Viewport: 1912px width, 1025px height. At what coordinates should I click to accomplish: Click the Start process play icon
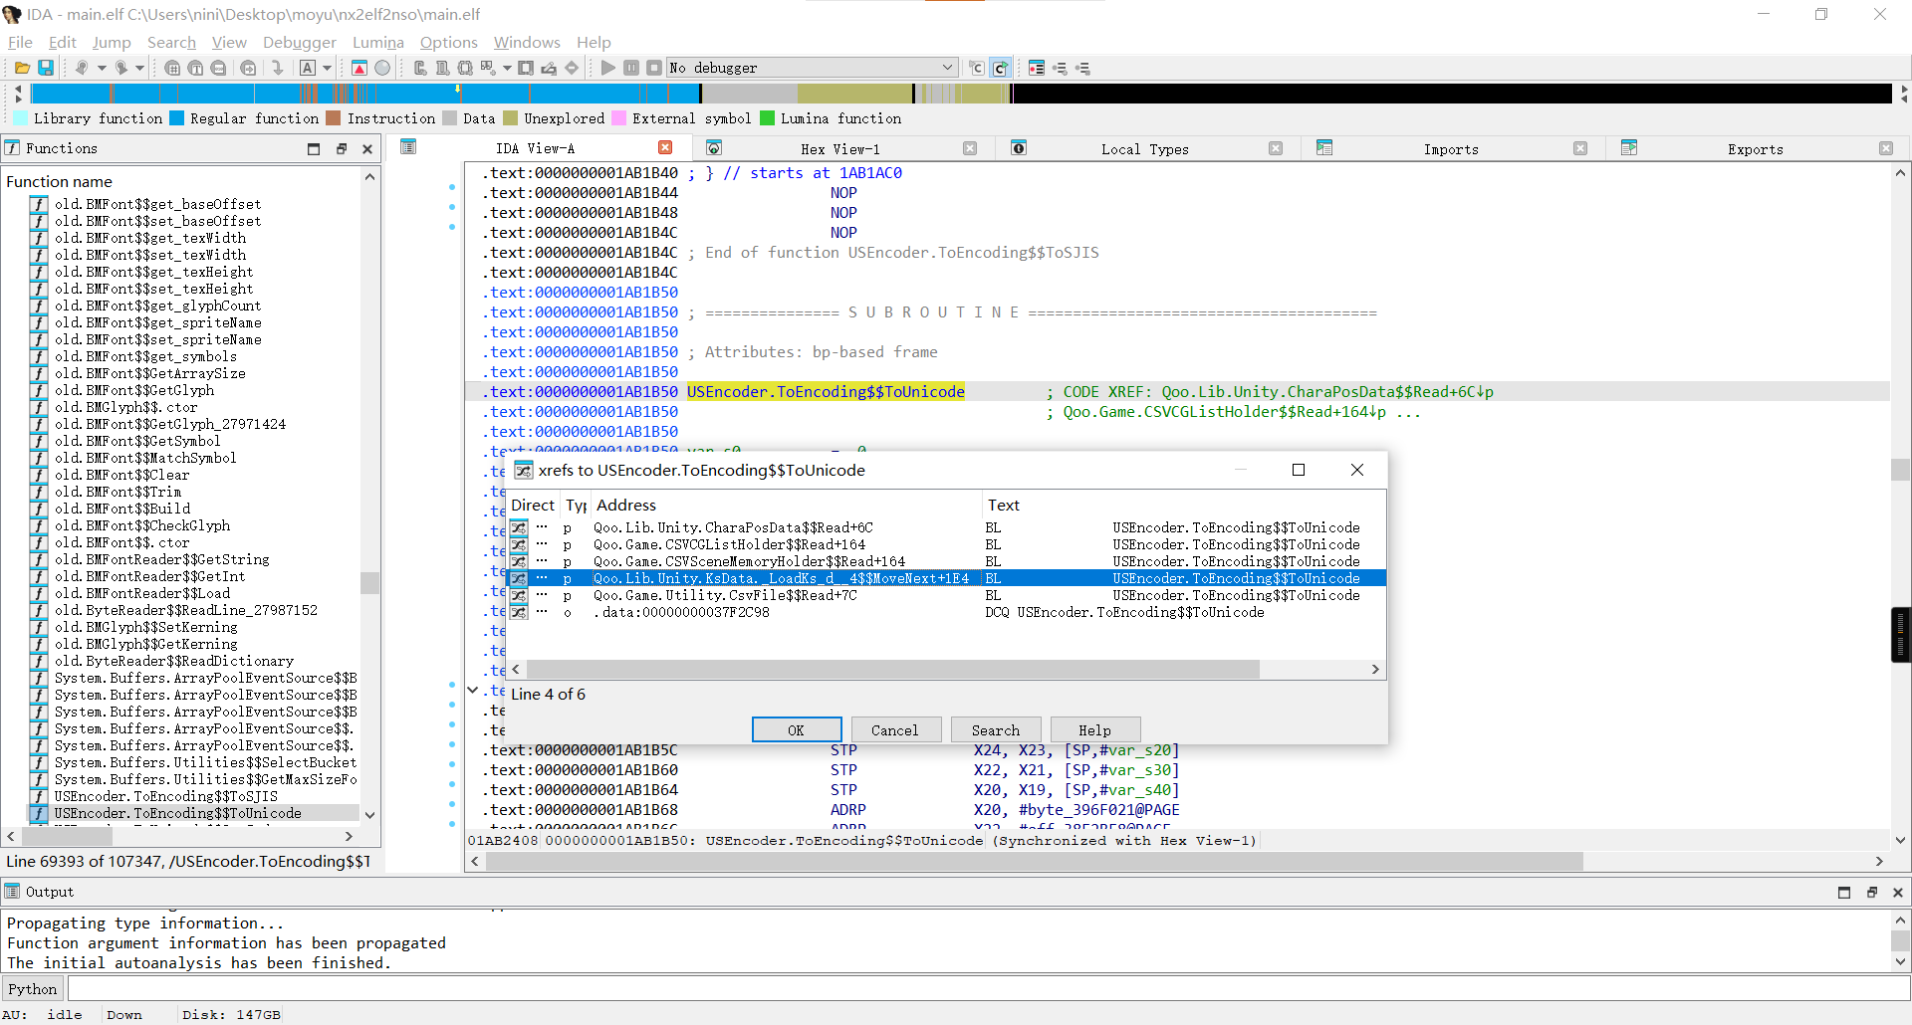(607, 68)
